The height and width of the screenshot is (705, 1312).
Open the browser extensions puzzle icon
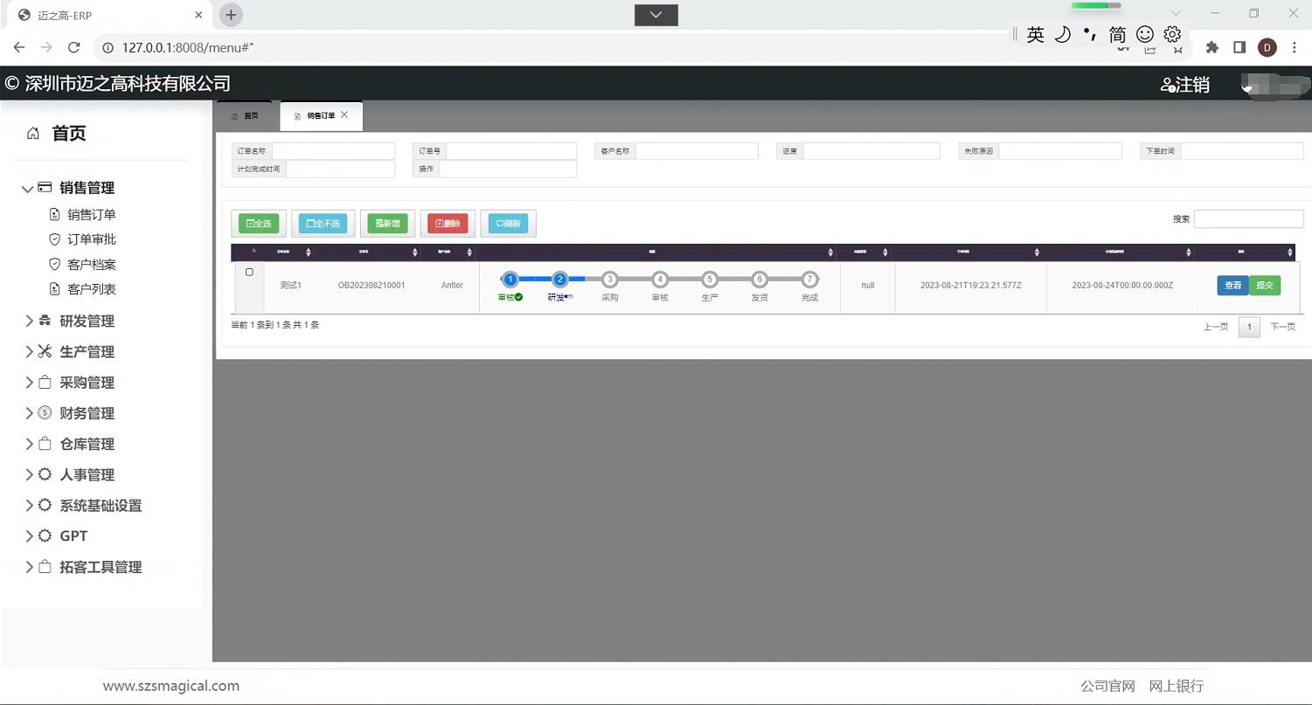point(1211,47)
